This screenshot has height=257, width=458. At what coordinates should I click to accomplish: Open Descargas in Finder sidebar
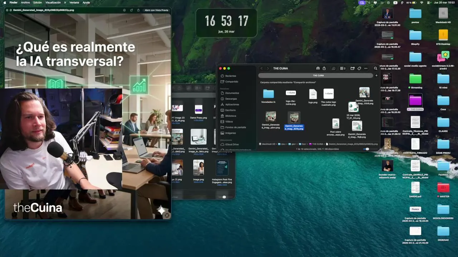[x=228, y=99]
